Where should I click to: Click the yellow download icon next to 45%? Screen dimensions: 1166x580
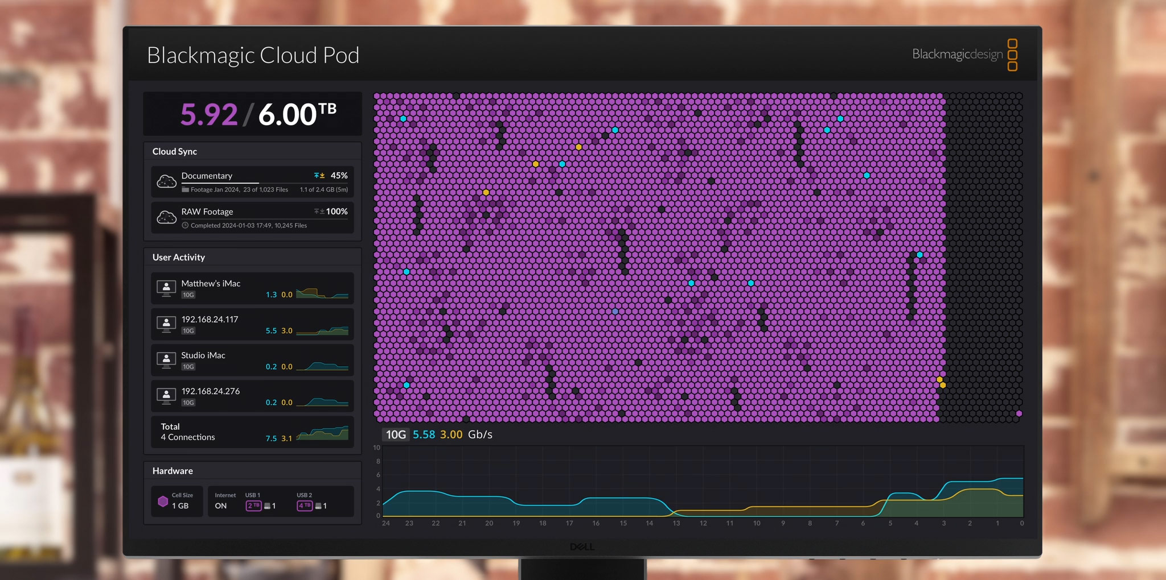pyautogui.click(x=322, y=175)
